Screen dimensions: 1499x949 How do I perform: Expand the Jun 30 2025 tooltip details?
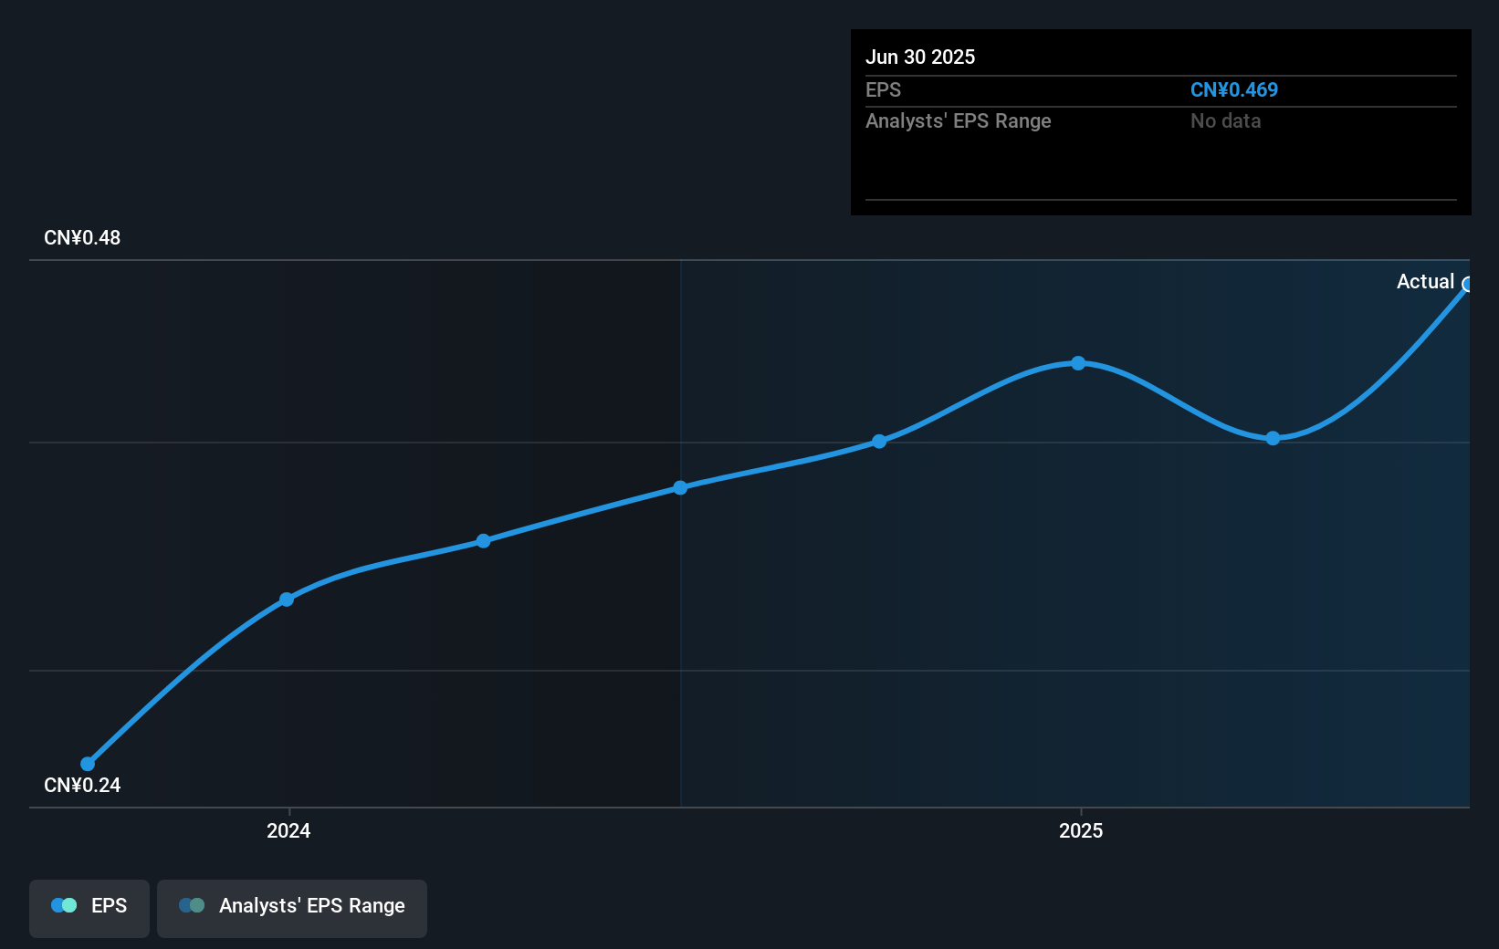tap(921, 57)
